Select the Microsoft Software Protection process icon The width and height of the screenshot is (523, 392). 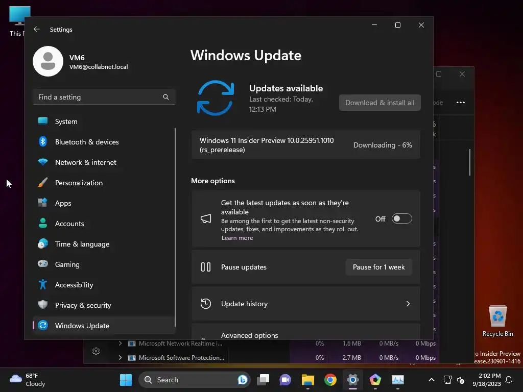pyautogui.click(x=132, y=358)
